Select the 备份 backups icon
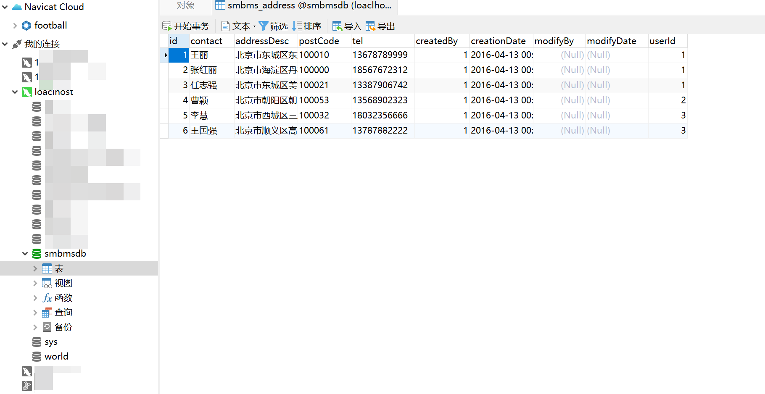This screenshot has height=394, width=765. (x=47, y=327)
